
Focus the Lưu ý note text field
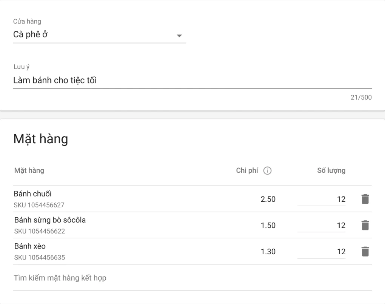pyautogui.click(x=192, y=80)
